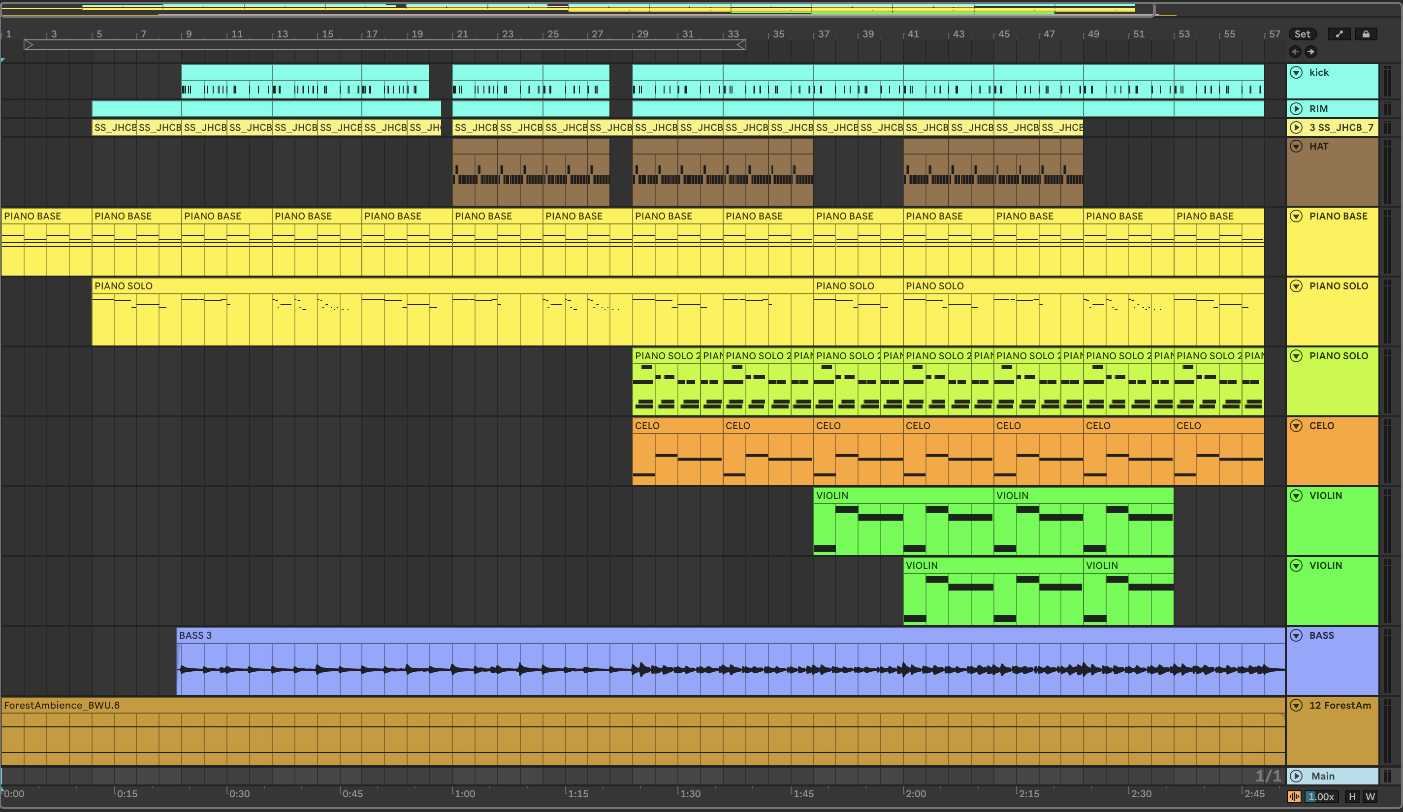
Task: Toggle the lock envelopes icon
Action: (x=1365, y=34)
